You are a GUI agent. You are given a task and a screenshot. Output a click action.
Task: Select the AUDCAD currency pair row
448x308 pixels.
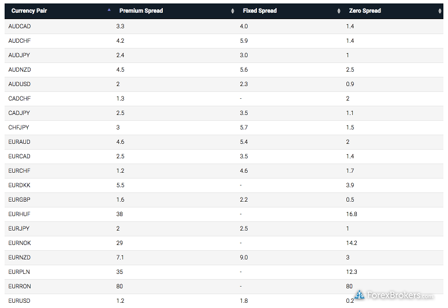pos(224,27)
